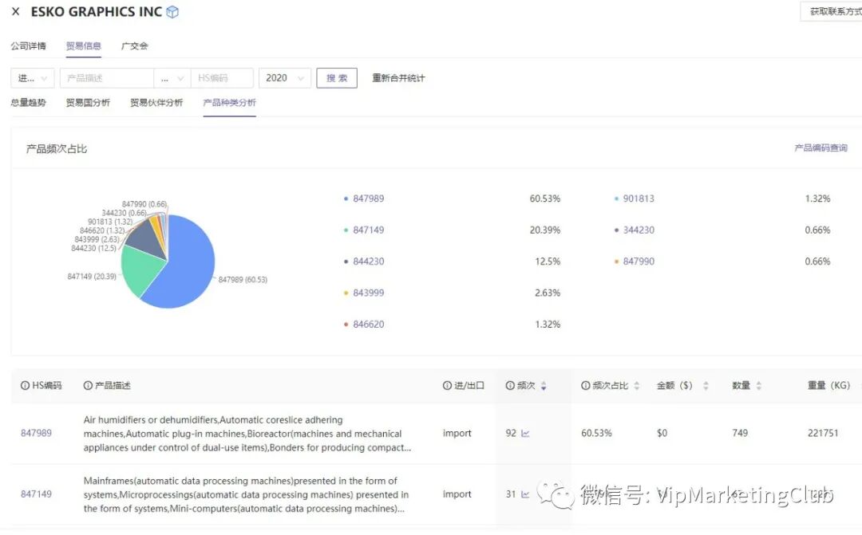Switch to the 公司详情 tab
The height and width of the screenshot is (535, 862).
28,45
